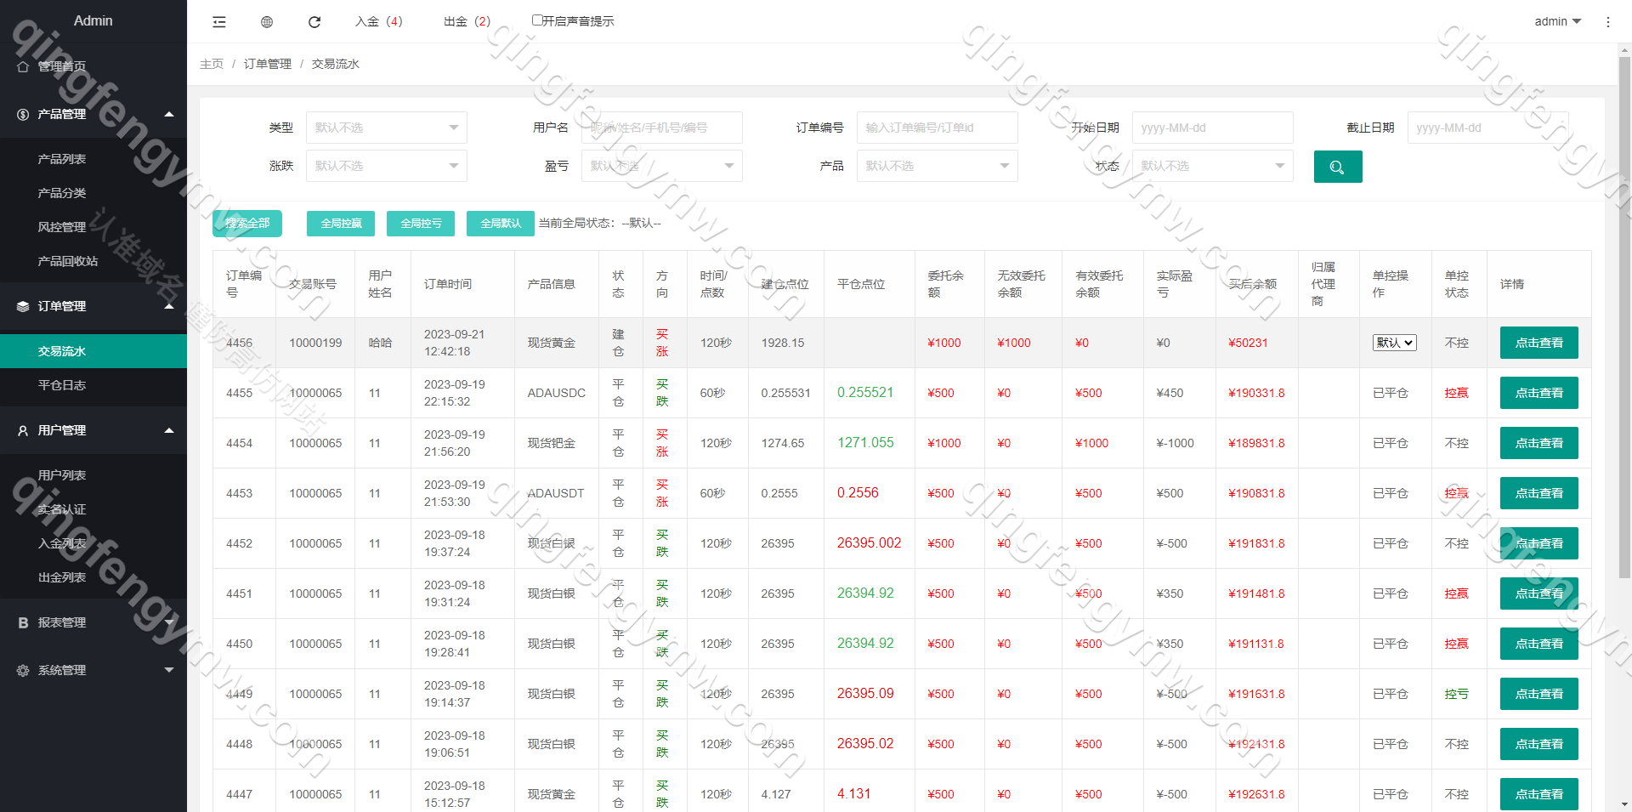1632x812 pixels.
Task: Click the person icon of 用户管理
Action: [23, 430]
